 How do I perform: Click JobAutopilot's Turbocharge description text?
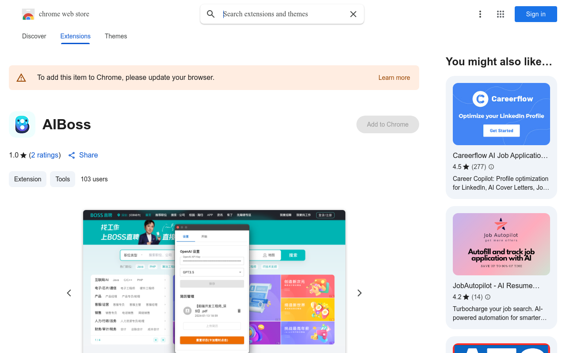(x=500, y=313)
